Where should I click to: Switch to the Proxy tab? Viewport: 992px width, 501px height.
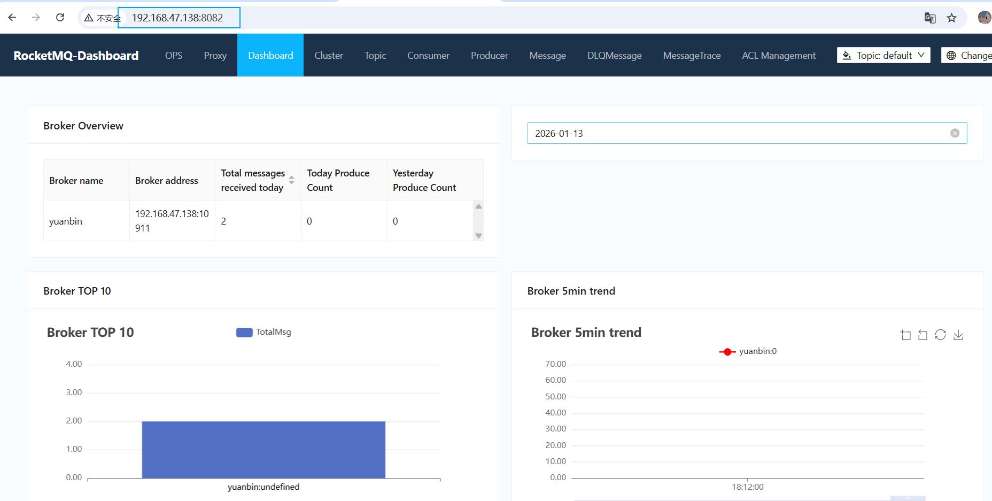(215, 56)
